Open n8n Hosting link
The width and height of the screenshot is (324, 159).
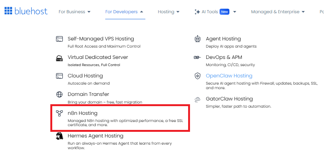83,113
